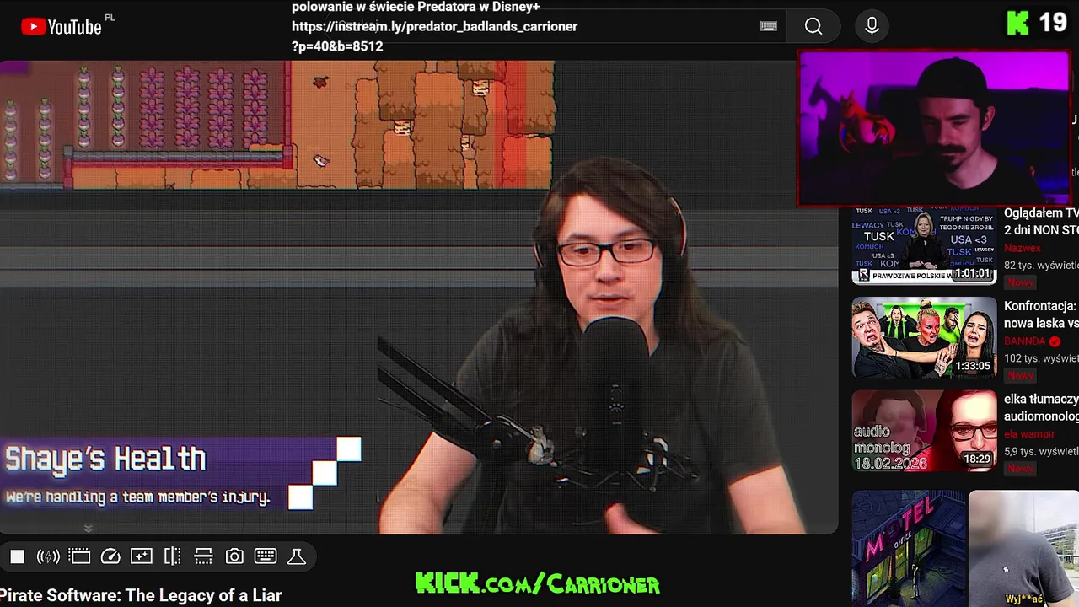This screenshot has height=607, width=1079.
Task: Click video title Pirate Software: The Legacy of a Liar
Action: click(141, 595)
